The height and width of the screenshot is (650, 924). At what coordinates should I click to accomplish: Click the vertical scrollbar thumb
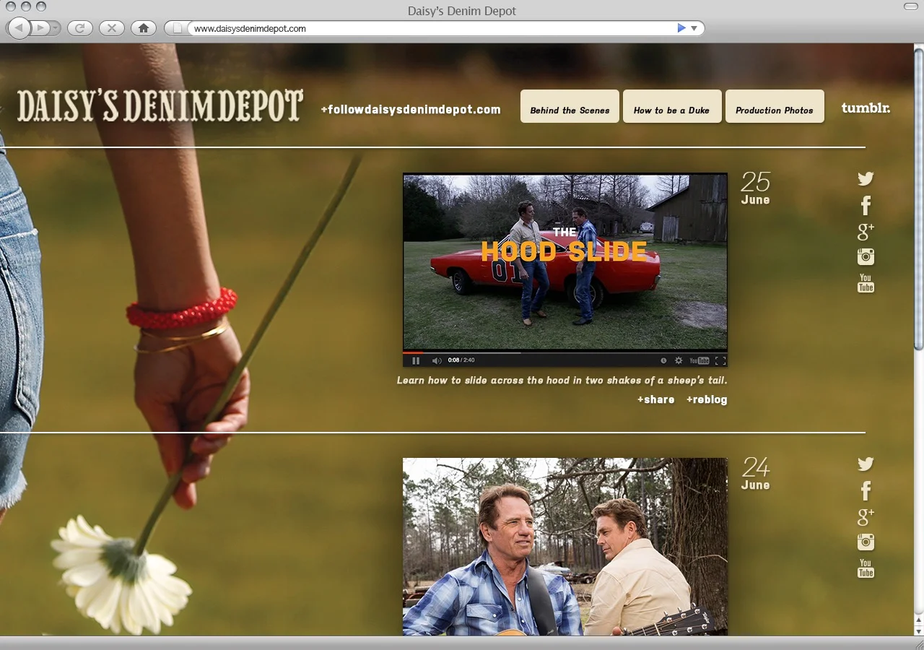pyautogui.click(x=919, y=199)
